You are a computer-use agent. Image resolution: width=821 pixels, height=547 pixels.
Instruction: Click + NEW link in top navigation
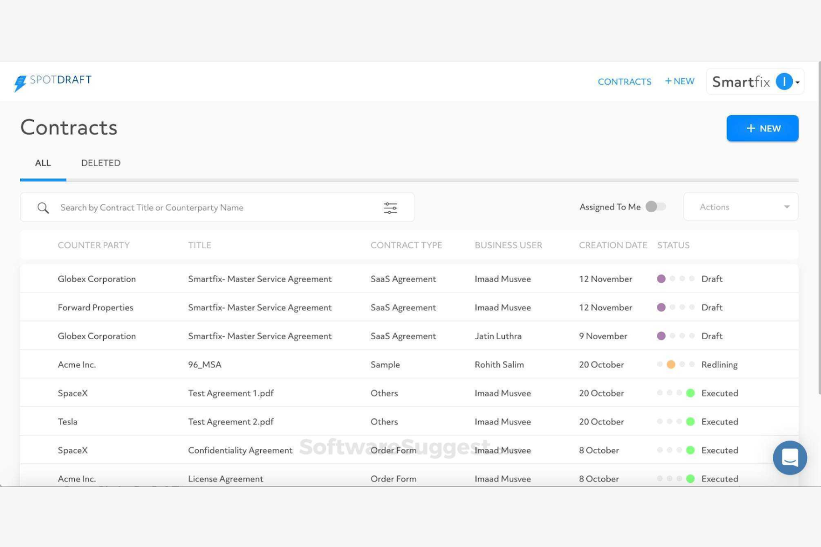(680, 81)
